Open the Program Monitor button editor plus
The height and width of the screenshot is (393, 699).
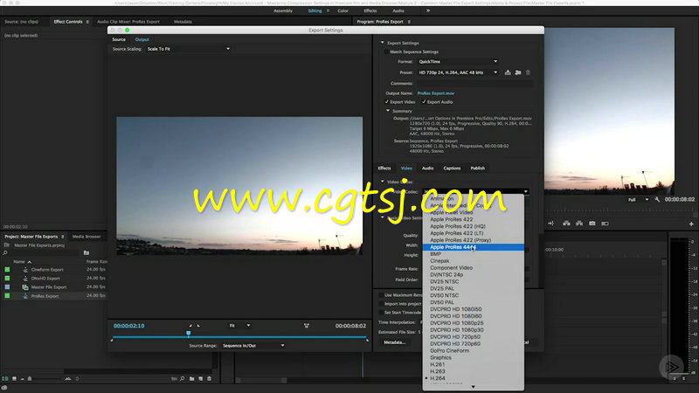coord(691,224)
